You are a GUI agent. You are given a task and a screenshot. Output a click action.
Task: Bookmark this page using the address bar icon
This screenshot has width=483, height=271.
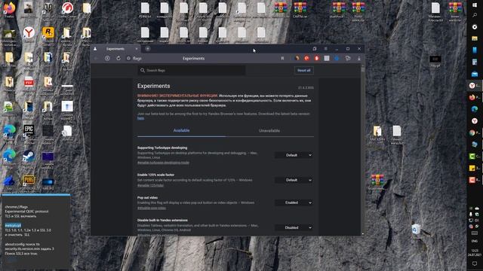[282, 58]
